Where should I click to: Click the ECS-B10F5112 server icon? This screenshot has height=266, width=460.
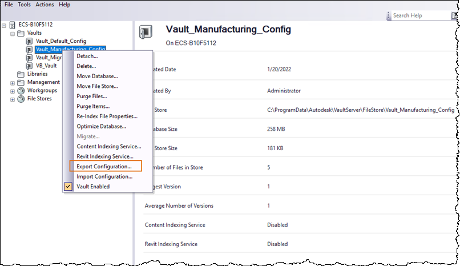(13, 25)
